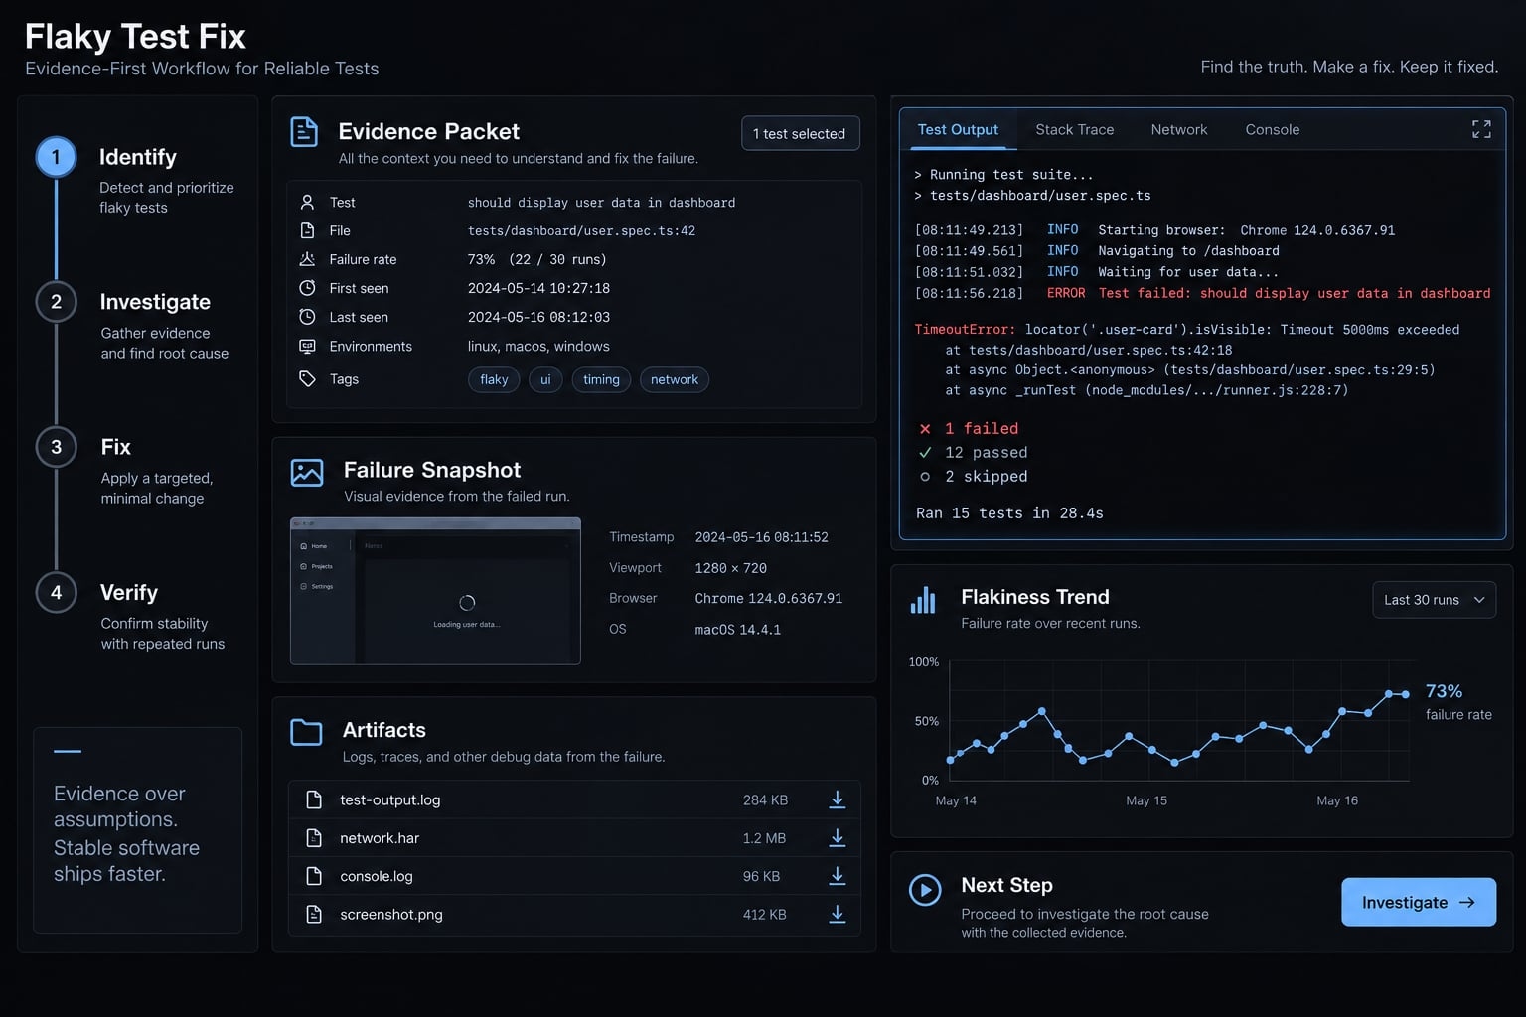Go to step 3 Fix

pyautogui.click(x=56, y=447)
